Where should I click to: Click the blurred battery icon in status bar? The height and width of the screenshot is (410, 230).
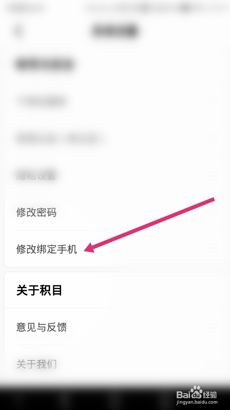point(185,8)
